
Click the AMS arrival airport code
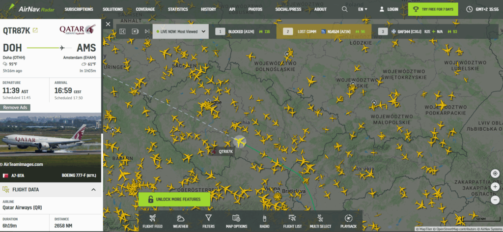coord(86,48)
